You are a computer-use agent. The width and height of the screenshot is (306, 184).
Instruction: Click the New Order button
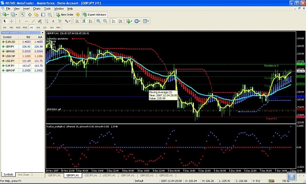[x=65, y=15]
